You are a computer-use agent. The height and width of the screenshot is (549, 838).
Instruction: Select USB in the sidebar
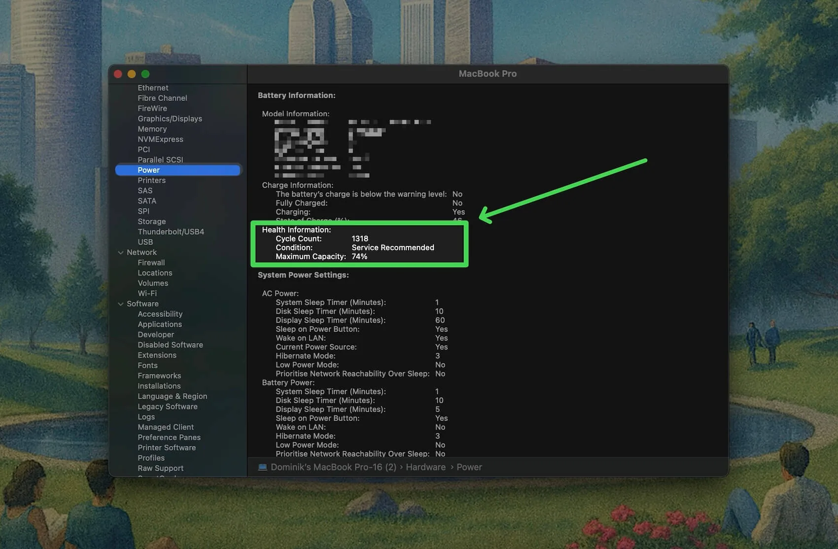pos(145,242)
